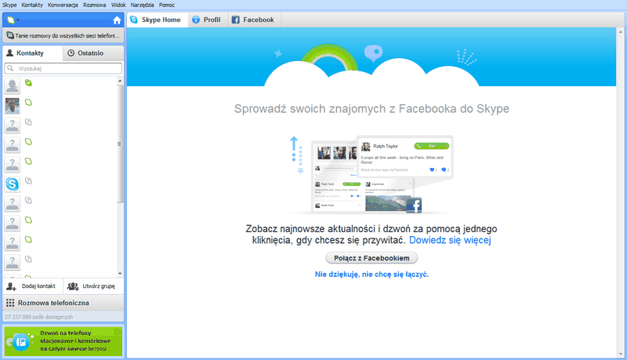Click the scroll up arrow of the contact list
This screenshot has width=627, height=360.
coord(120,81)
